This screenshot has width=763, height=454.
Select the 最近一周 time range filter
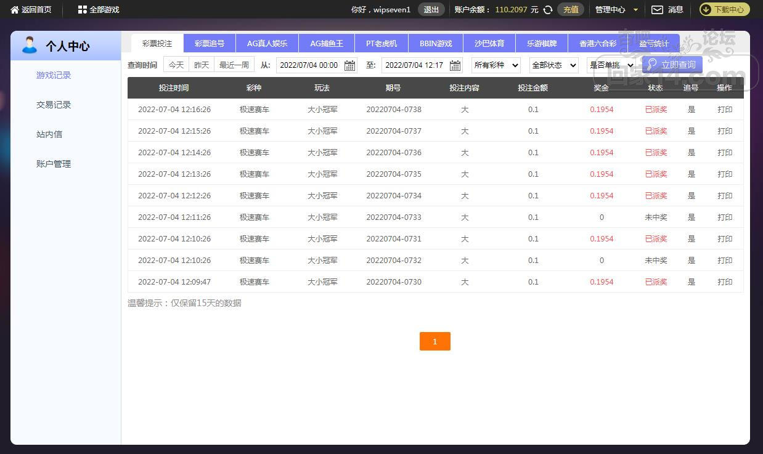point(234,65)
